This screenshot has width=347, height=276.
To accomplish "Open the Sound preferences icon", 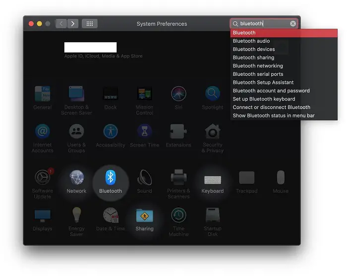I will tap(145, 177).
